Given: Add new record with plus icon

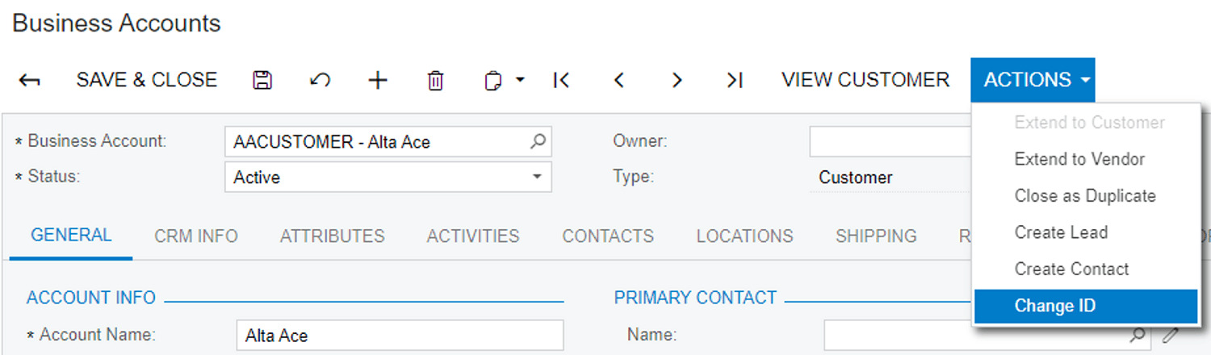Looking at the screenshot, I should [x=378, y=80].
